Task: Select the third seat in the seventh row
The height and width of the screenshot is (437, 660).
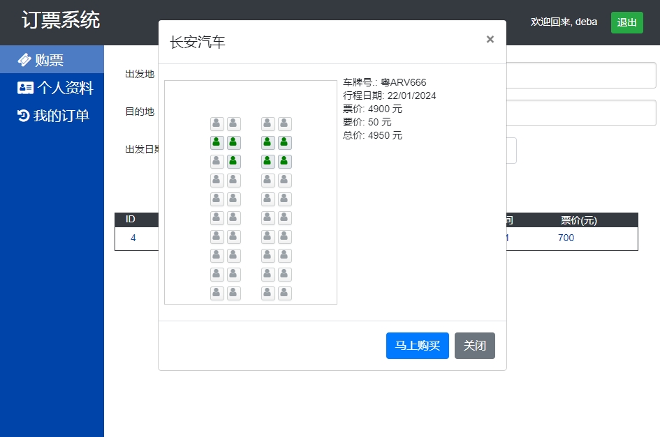Action: coord(268,237)
